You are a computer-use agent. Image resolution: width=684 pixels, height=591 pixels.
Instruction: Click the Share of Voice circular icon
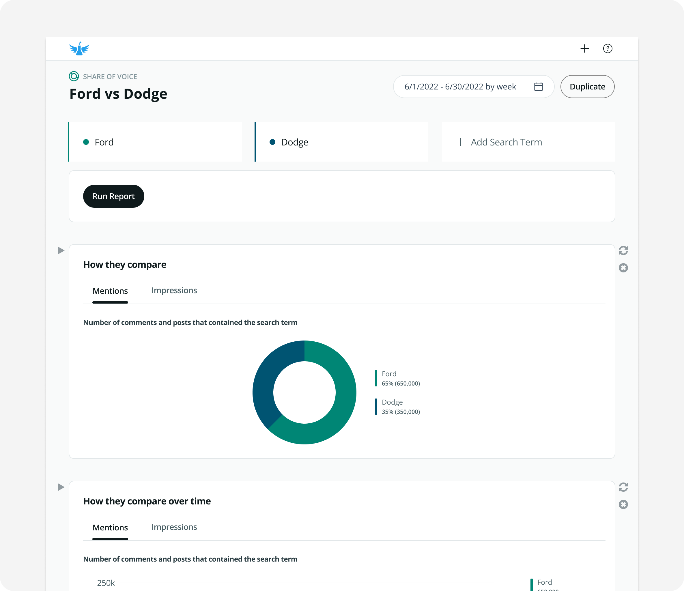click(74, 76)
